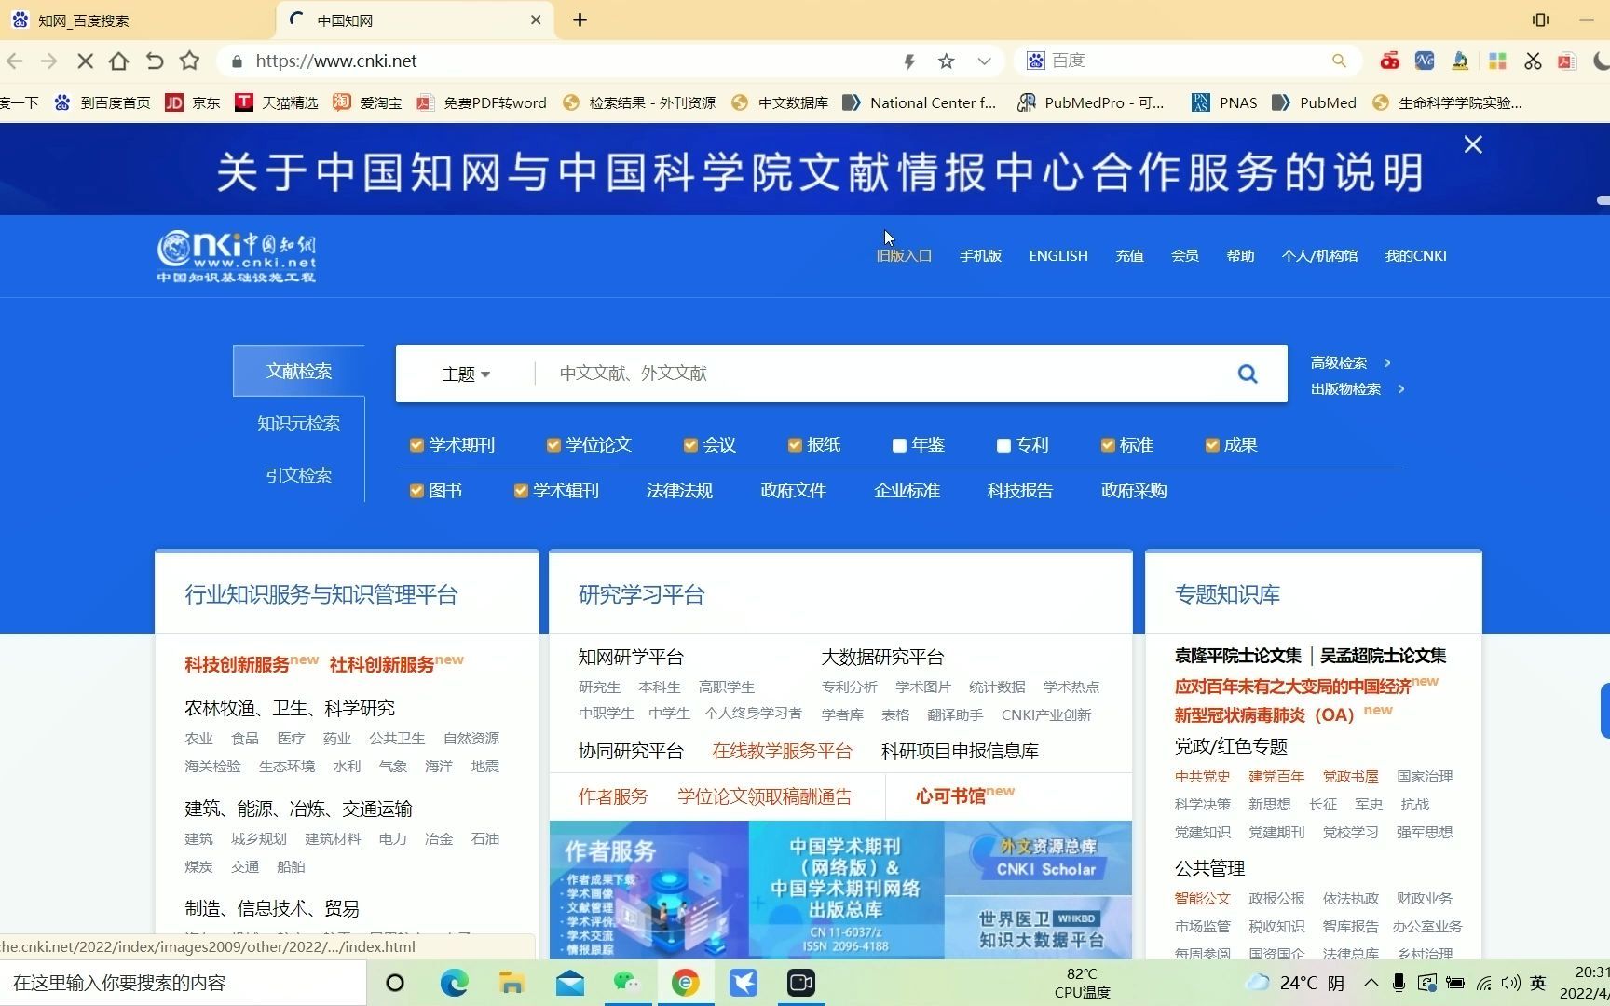The width and height of the screenshot is (1610, 1006).
Task: Enable the 年鉴 checkbox
Action: (x=898, y=444)
